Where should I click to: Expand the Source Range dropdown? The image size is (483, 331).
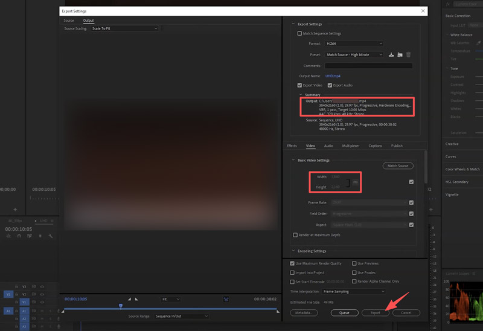pos(181,316)
